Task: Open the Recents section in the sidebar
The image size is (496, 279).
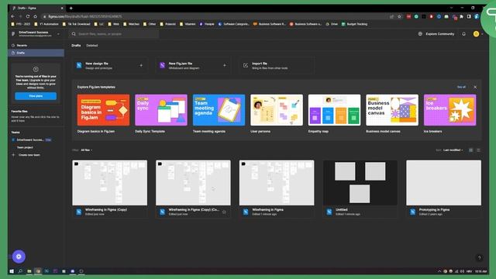Action: 22,46
